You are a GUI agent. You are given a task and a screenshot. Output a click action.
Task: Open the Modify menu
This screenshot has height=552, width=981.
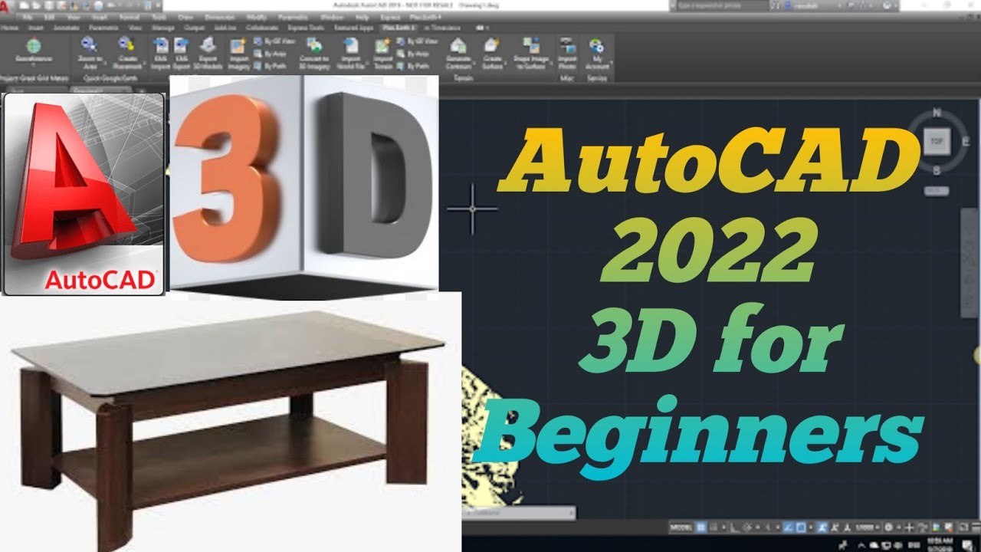click(x=258, y=16)
